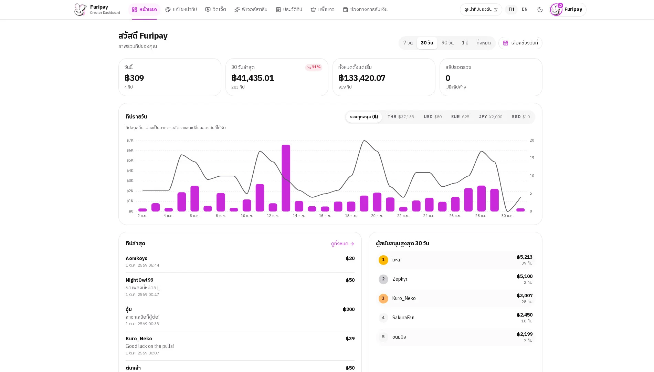
Task: Open the วิดเจ็ต menu item
Action: tap(216, 10)
